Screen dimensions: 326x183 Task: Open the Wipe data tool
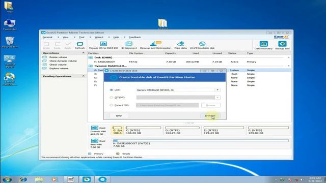click(180, 45)
